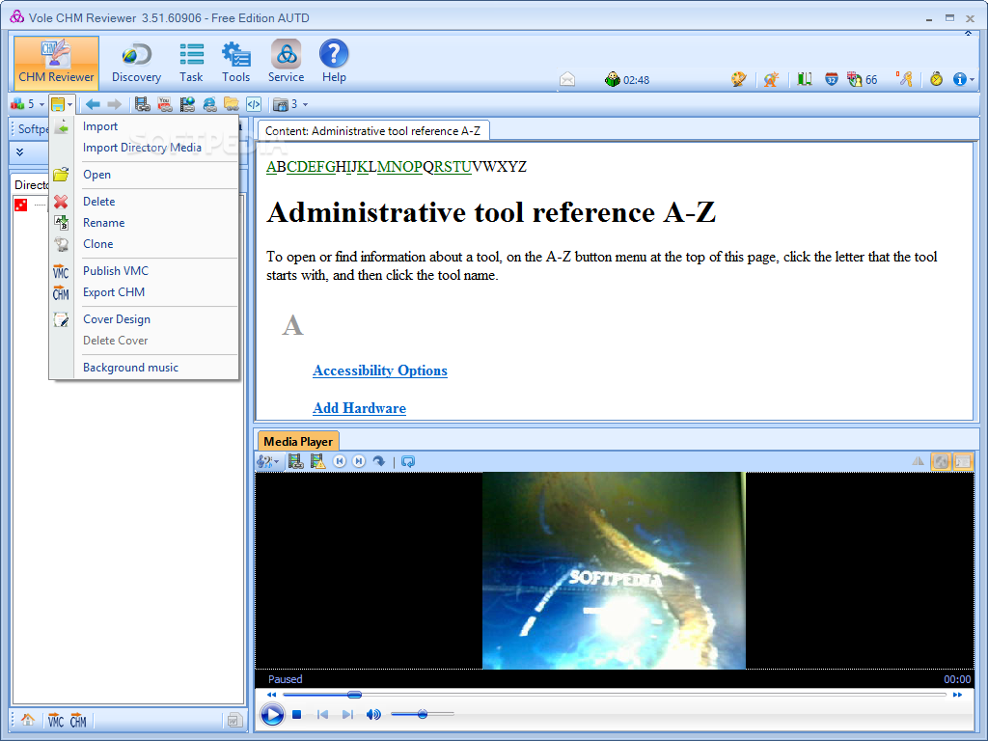988x741 pixels.
Task: Toggle the rightmost panel layout button in player
Action: (963, 462)
